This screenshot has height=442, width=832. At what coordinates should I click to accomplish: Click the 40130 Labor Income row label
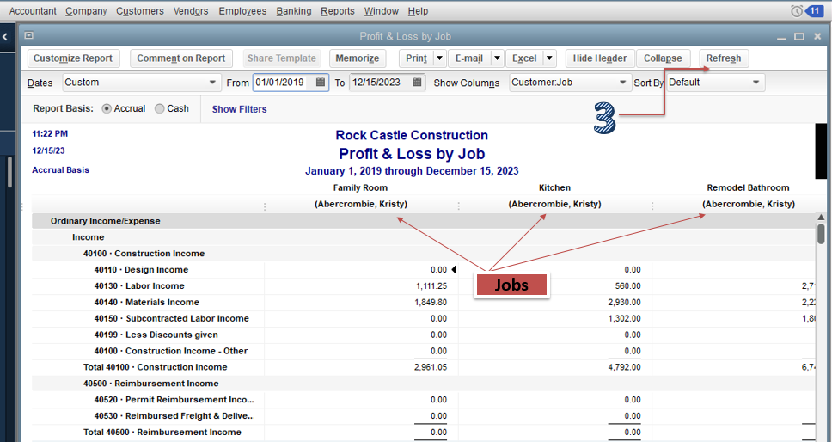tap(139, 286)
